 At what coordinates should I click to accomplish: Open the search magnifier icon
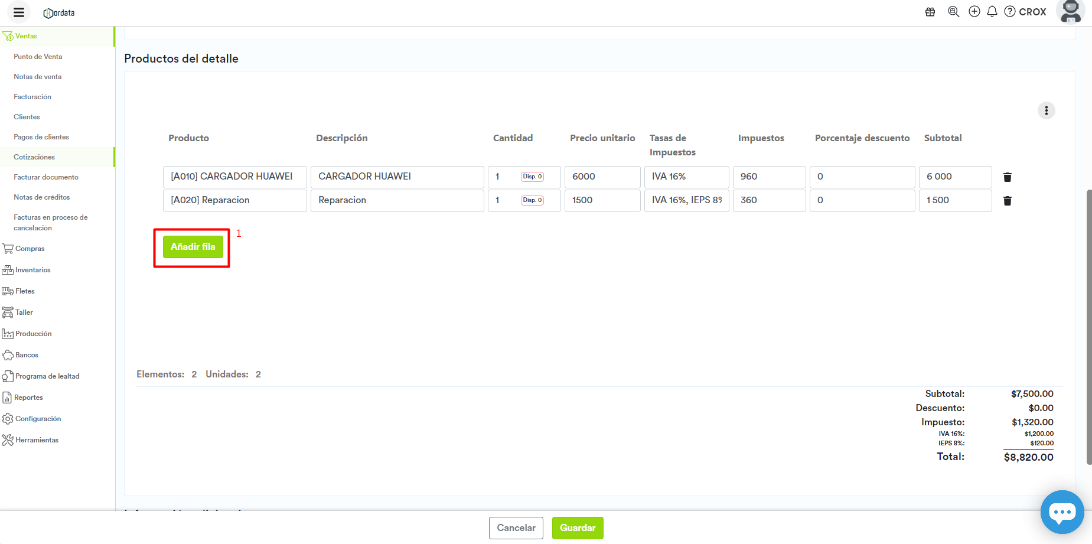click(953, 12)
